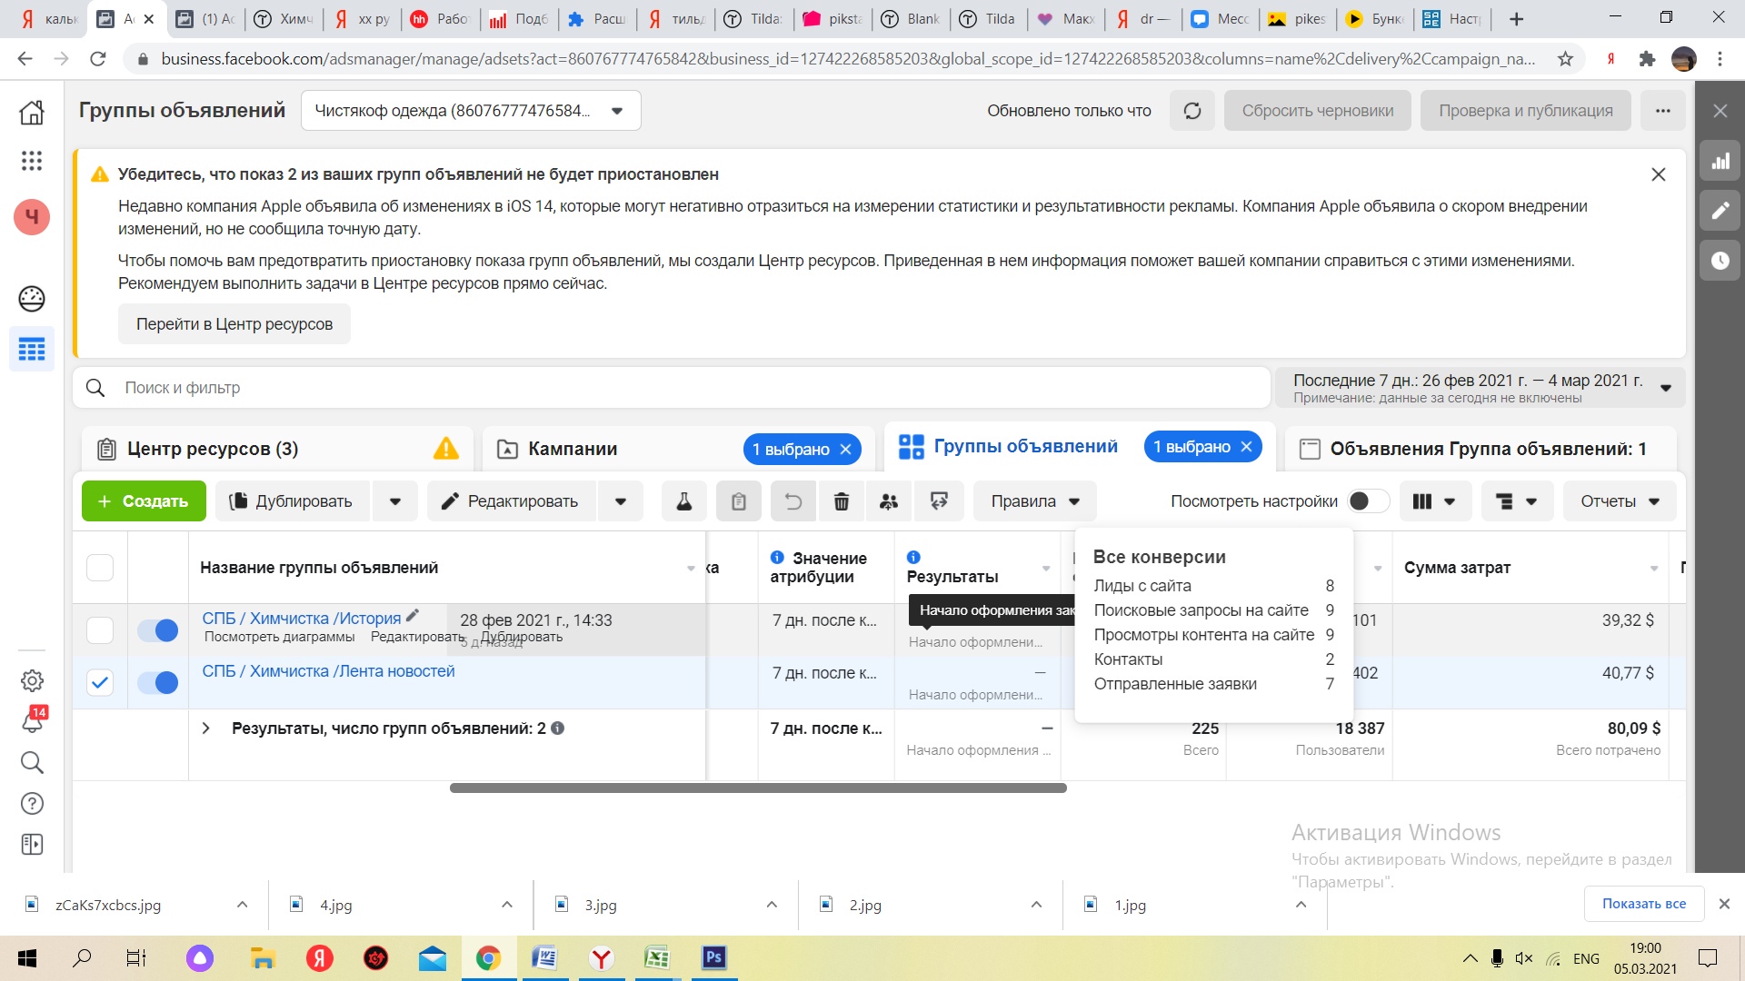Click Перейти в Центр ресурсов button
The height and width of the screenshot is (981, 1745).
pos(234,324)
